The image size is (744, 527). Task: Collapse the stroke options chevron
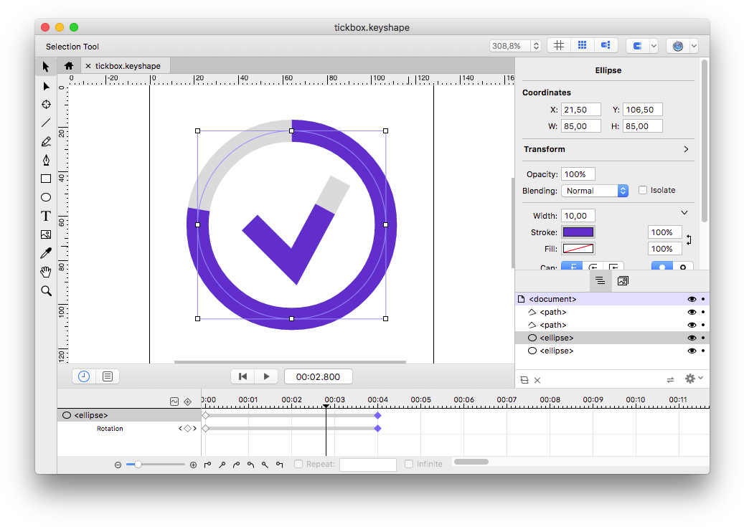point(685,212)
